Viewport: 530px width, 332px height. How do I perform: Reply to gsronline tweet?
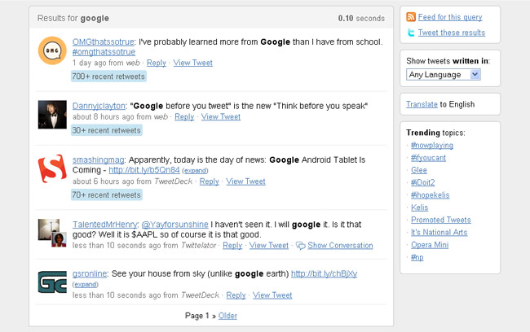[236, 295]
